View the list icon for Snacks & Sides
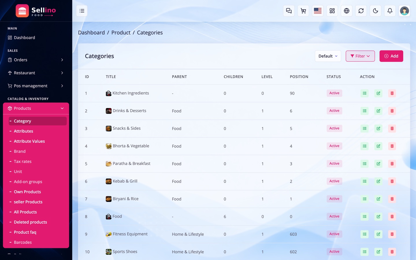416x260 pixels. (365, 129)
